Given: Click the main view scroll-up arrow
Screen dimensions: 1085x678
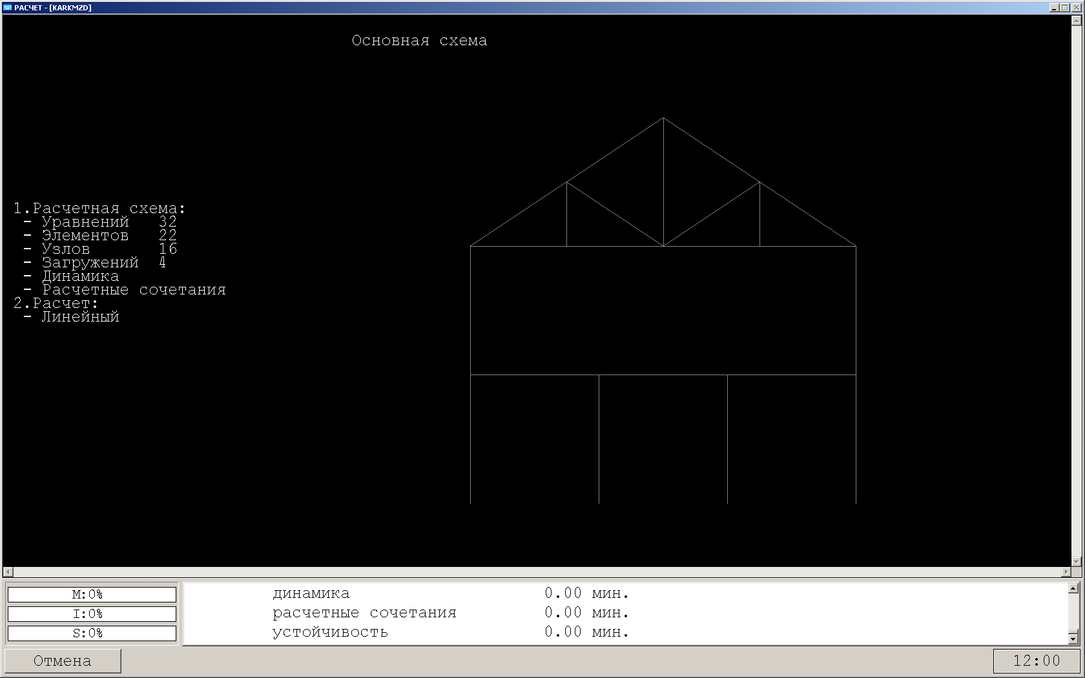Looking at the screenshot, I should coord(1077,21).
